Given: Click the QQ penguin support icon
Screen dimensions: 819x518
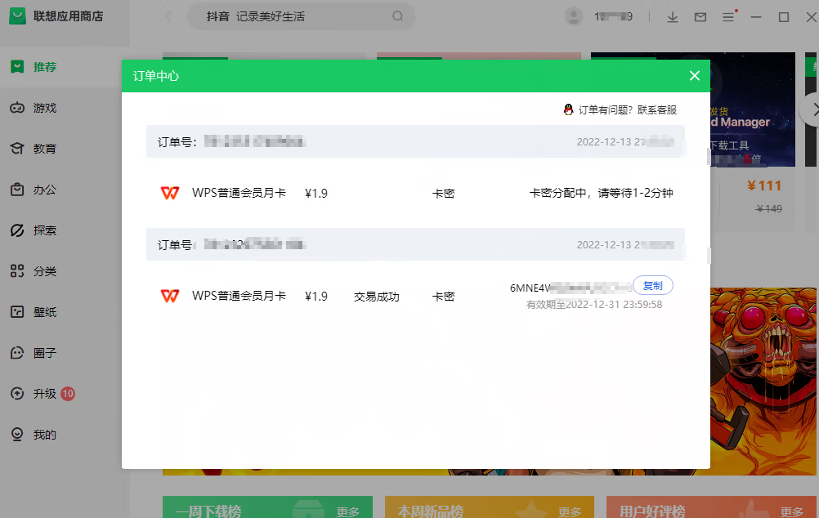Looking at the screenshot, I should pyautogui.click(x=568, y=109).
